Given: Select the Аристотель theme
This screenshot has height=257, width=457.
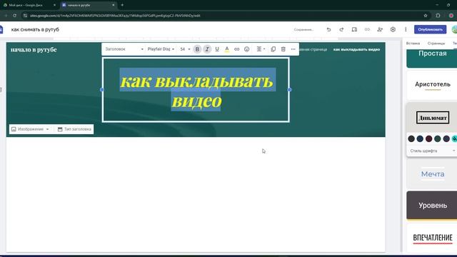Looking at the screenshot, I should (x=432, y=85).
